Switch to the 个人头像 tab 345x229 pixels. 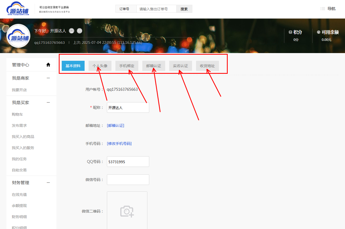(100, 66)
